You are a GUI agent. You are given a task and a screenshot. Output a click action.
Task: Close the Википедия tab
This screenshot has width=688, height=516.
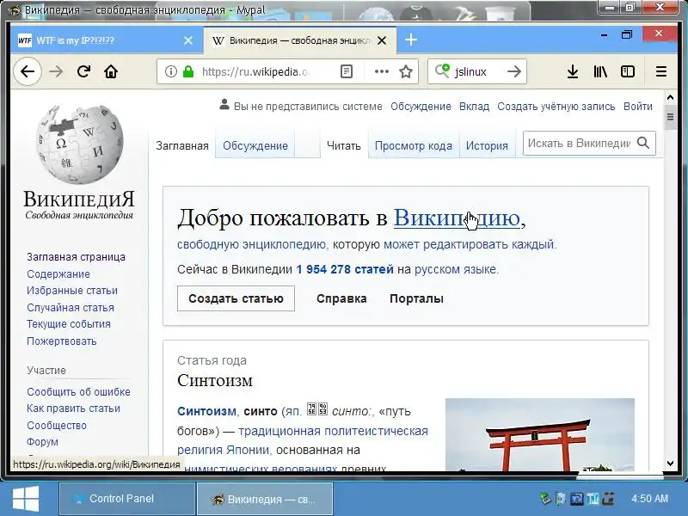382,40
